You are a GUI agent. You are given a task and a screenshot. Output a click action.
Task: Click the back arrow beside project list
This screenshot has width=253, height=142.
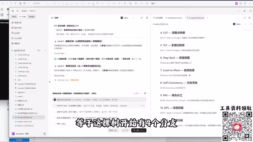click(12, 50)
